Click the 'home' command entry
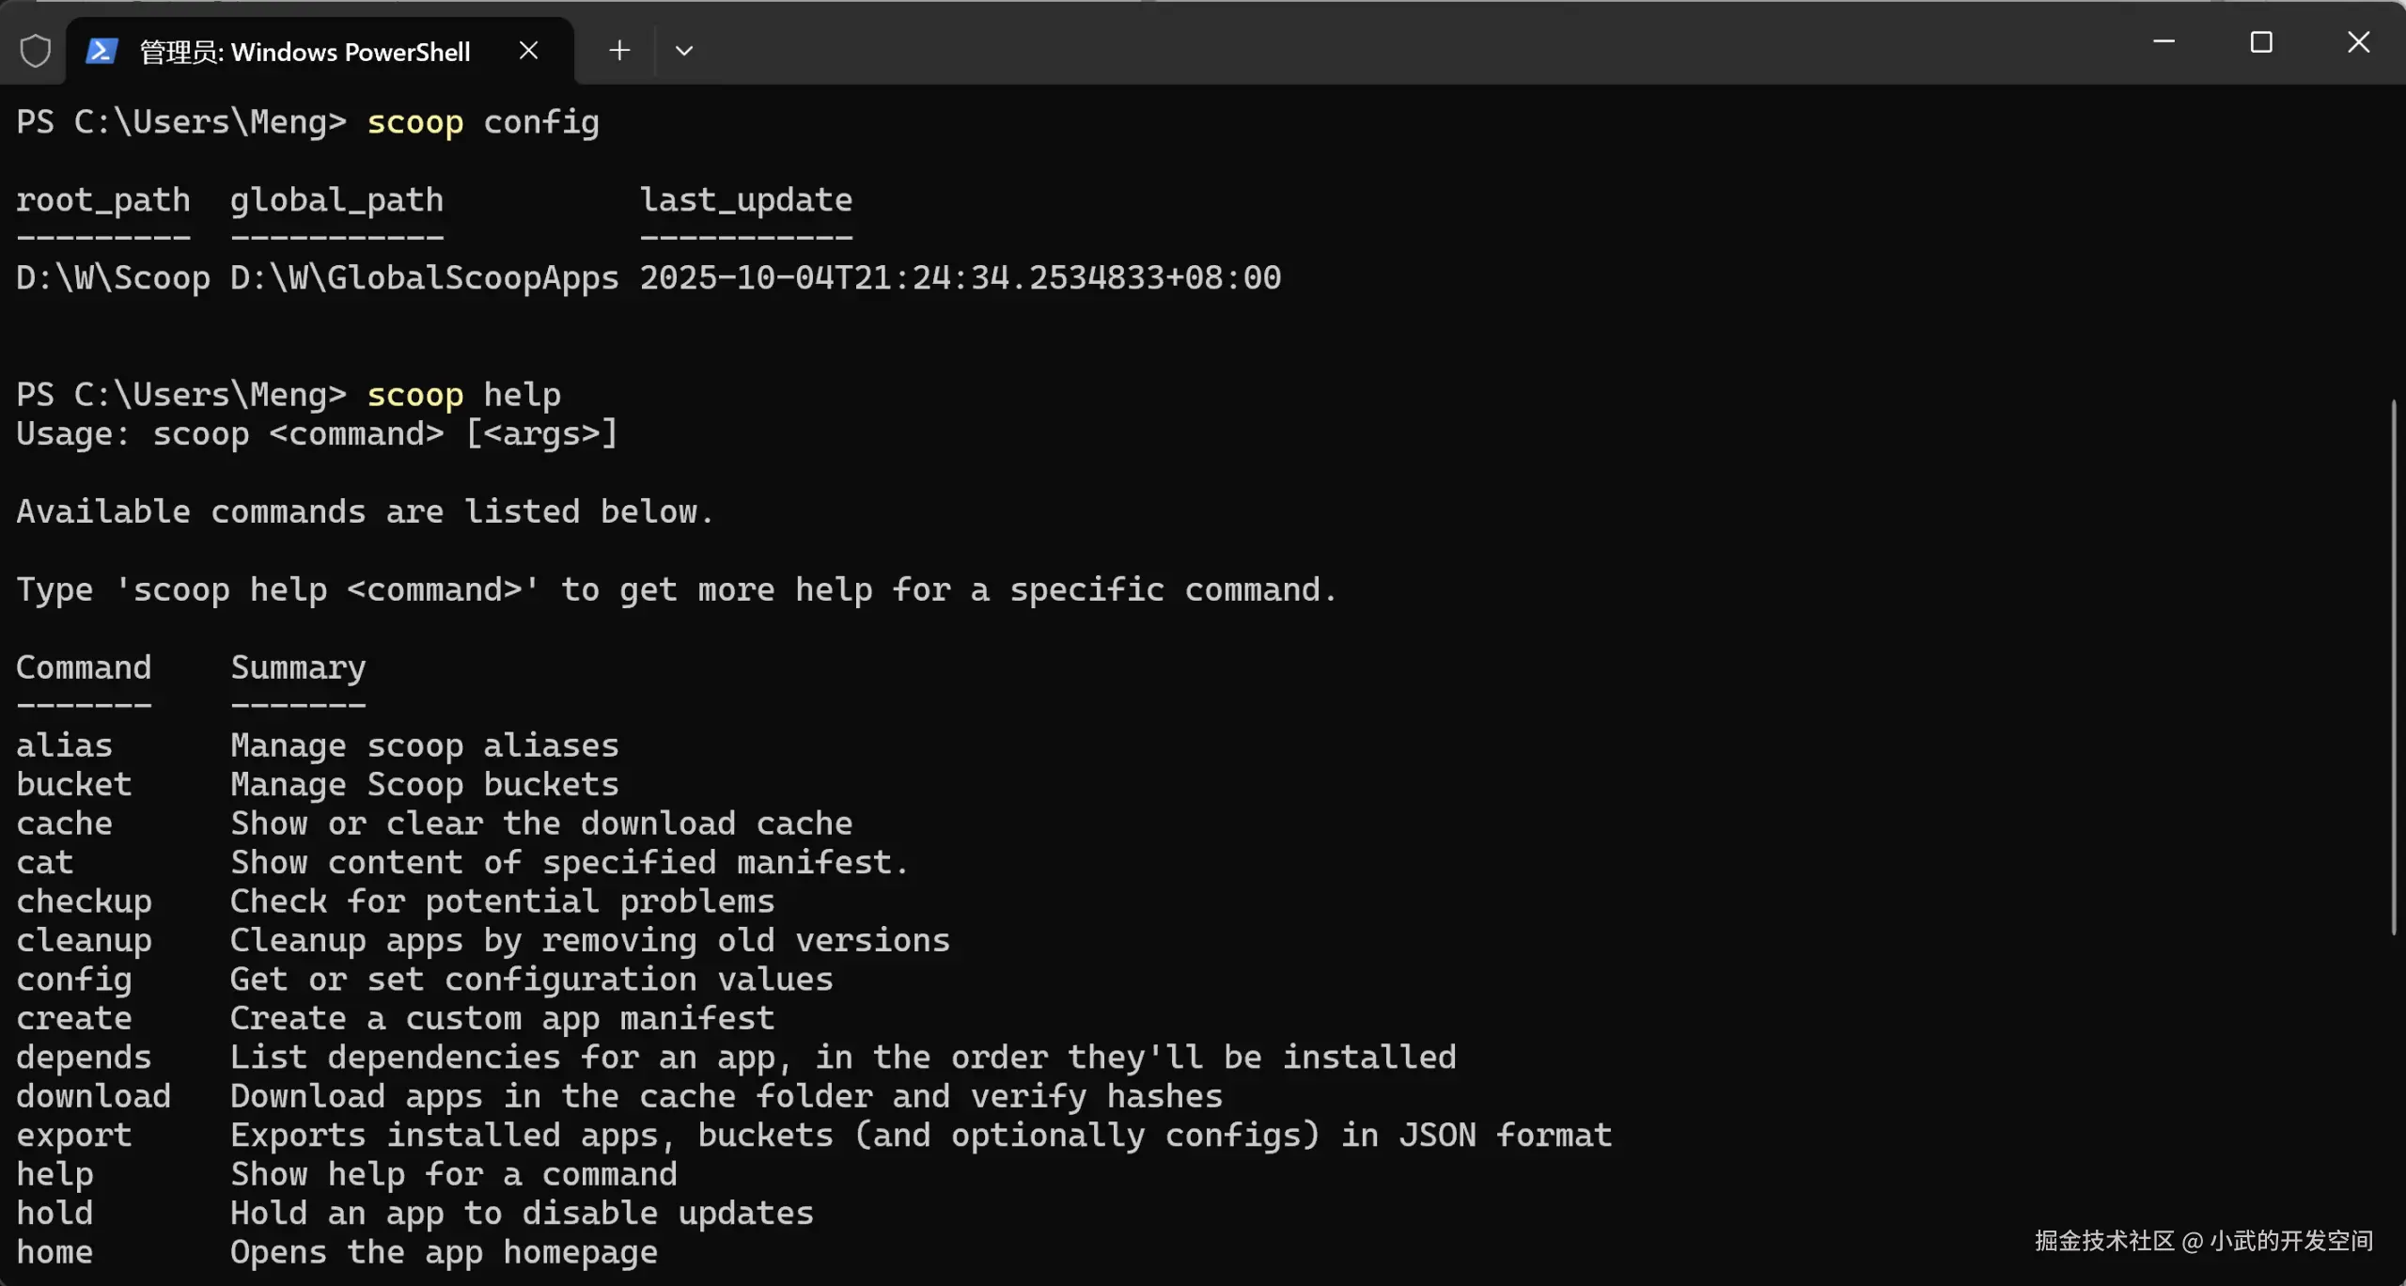This screenshot has width=2406, height=1286. pos(55,1252)
